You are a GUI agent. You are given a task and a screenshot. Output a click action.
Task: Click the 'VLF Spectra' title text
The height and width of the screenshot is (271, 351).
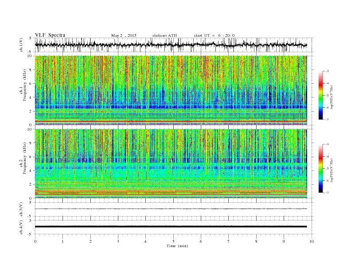pyautogui.click(x=50, y=35)
